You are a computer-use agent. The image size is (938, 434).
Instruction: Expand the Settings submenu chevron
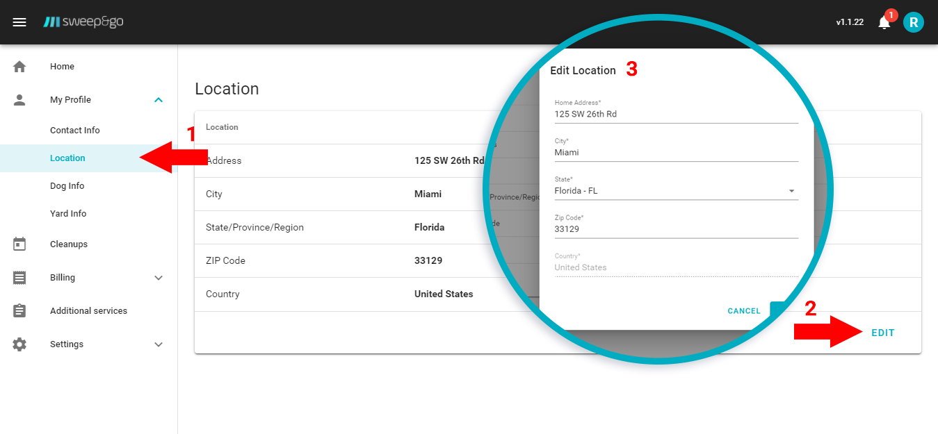[159, 344]
